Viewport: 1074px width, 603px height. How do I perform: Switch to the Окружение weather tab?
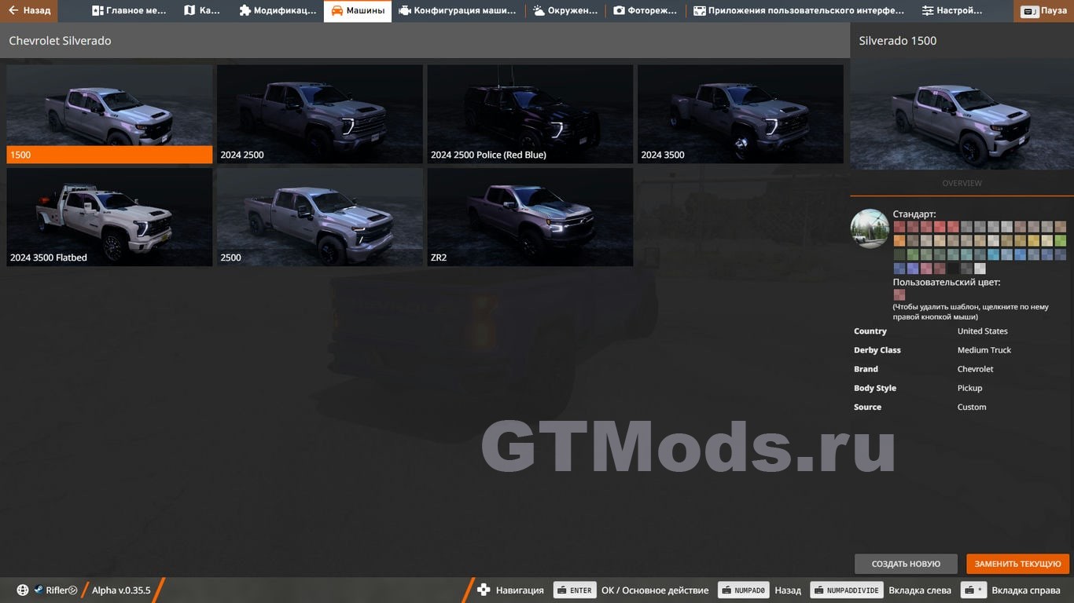coord(565,11)
